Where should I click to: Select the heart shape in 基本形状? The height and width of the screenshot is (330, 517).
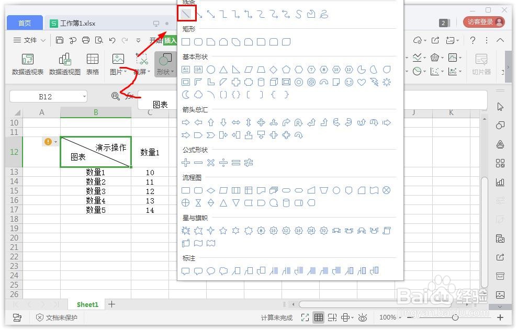click(360, 82)
